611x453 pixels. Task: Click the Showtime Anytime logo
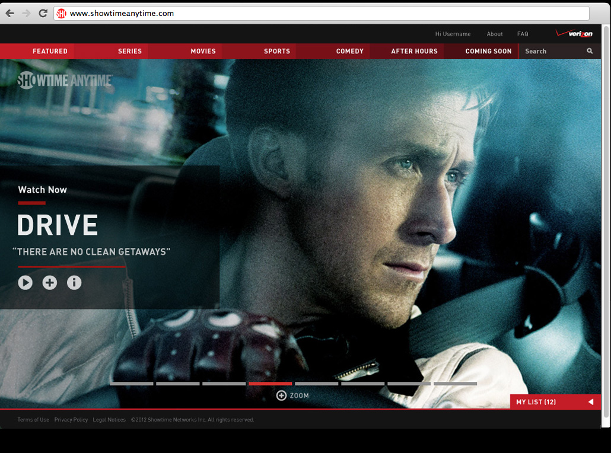point(65,80)
